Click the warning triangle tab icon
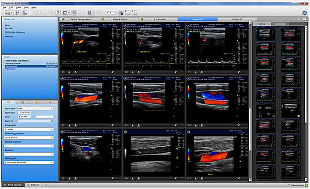The image size is (310, 189). (x=36, y=102)
